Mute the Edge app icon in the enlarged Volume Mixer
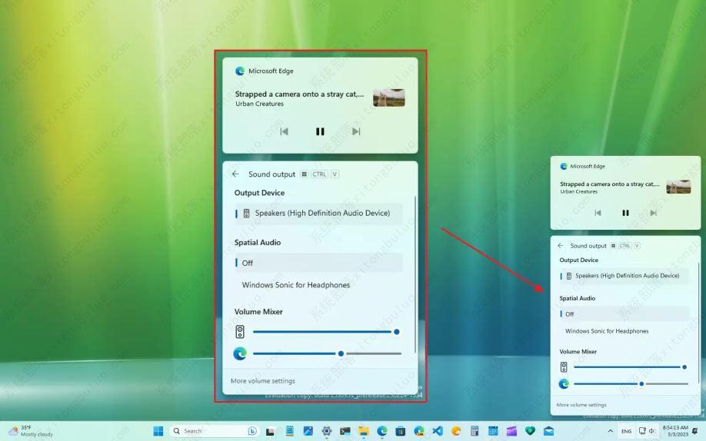The height and width of the screenshot is (441, 706). point(240,353)
